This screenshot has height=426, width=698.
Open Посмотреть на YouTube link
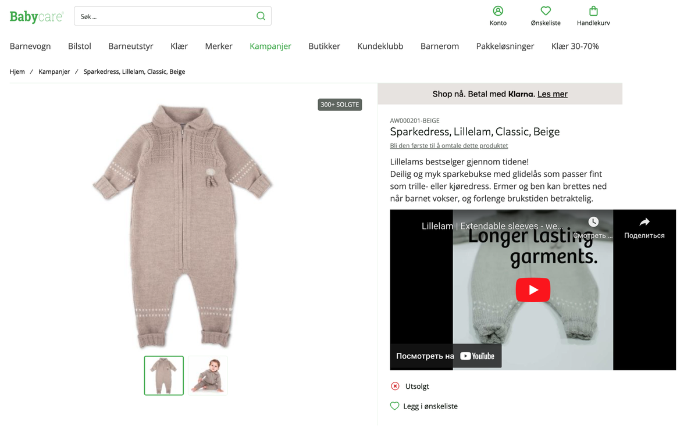click(446, 356)
